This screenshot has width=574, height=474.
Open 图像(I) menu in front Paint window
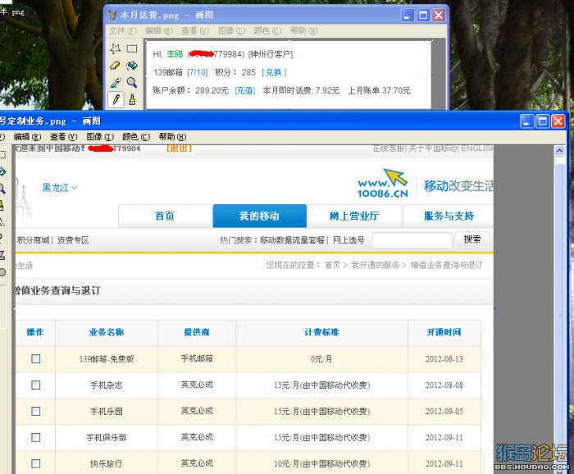click(x=100, y=137)
